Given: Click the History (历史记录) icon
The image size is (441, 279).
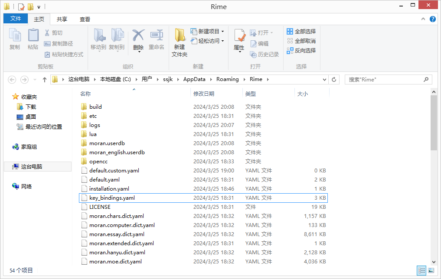Looking at the screenshot, I should tap(253, 55).
